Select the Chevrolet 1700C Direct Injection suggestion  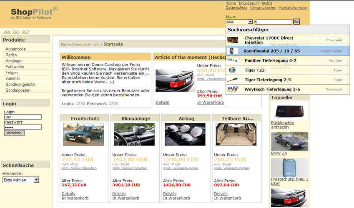point(288,40)
